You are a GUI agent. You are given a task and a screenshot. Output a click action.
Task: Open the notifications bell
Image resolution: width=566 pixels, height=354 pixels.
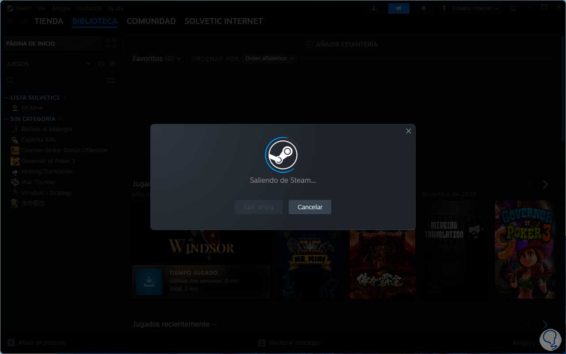[x=424, y=8]
